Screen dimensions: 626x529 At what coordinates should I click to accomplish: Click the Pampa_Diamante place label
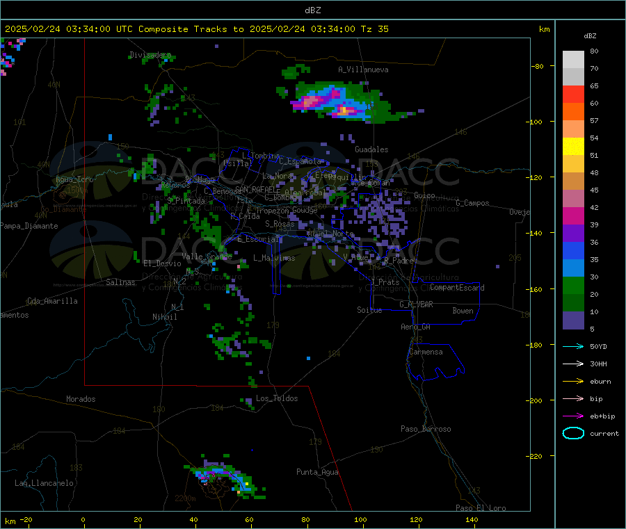coord(29,226)
